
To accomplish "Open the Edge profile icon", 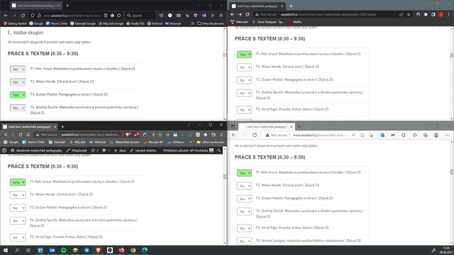I will tap(436, 135).
